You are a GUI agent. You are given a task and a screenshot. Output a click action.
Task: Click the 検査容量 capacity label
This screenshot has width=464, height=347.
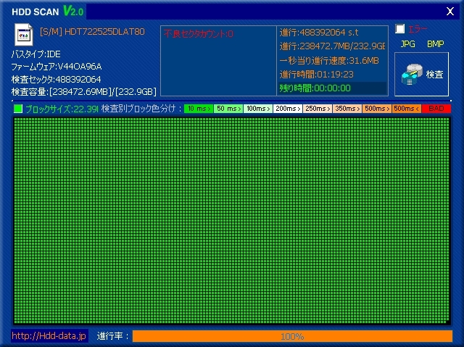point(84,92)
